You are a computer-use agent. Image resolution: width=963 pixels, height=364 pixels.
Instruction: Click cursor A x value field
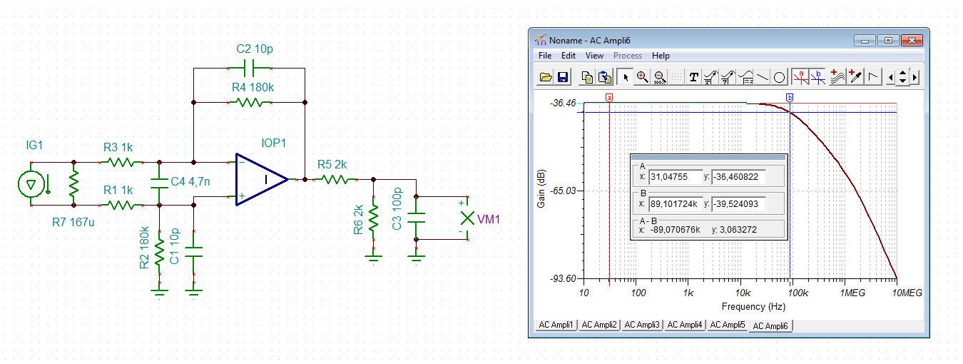pos(675,176)
